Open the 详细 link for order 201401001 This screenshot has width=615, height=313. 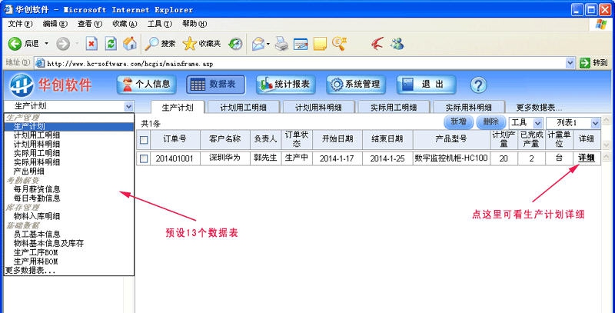(587, 158)
